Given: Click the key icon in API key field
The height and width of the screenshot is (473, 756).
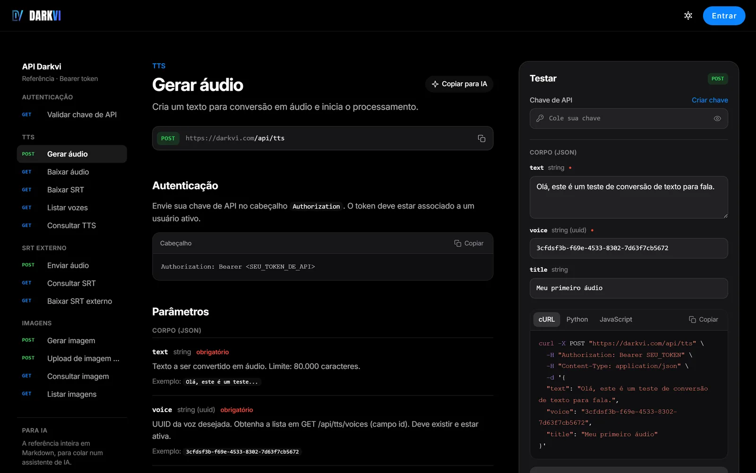Looking at the screenshot, I should (540, 118).
